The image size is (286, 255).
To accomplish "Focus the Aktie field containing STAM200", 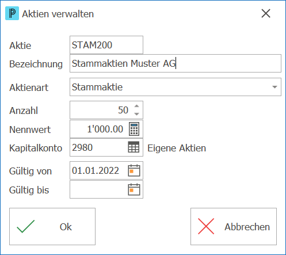I will click(x=106, y=45).
